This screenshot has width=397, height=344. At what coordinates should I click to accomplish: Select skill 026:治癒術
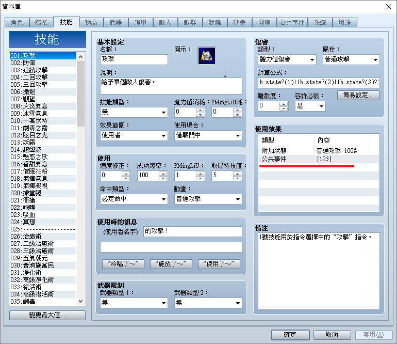pyautogui.click(x=43, y=237)
